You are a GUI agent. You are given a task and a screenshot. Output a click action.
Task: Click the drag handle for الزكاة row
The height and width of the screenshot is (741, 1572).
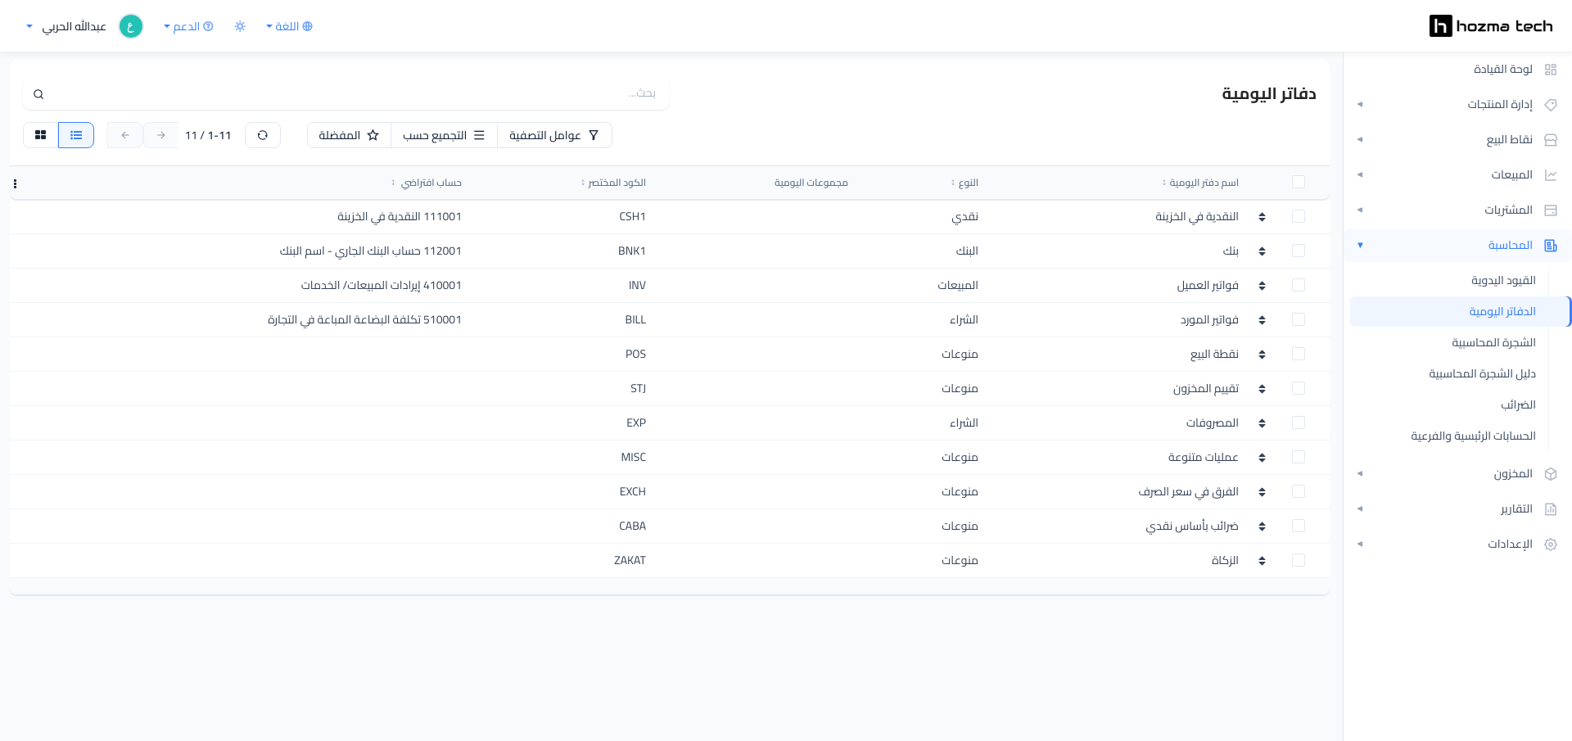point(1262,561)
